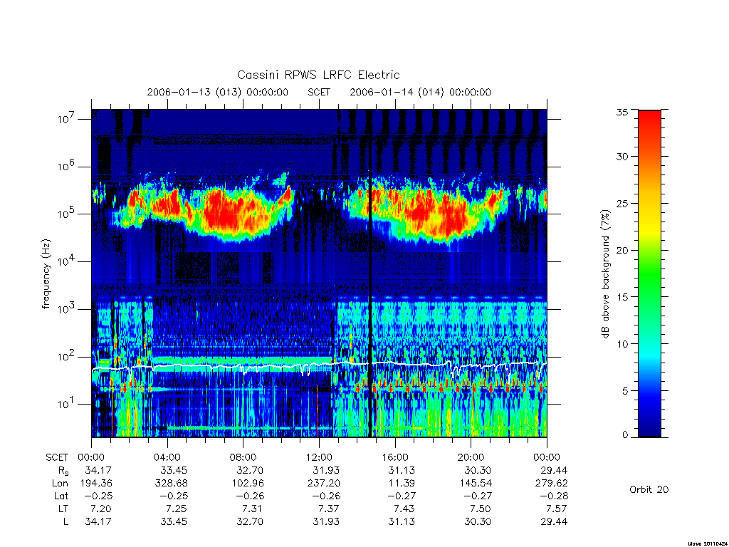Click "32.70" in the L row
The image size is (729, 547).
(x=250, y=522)
